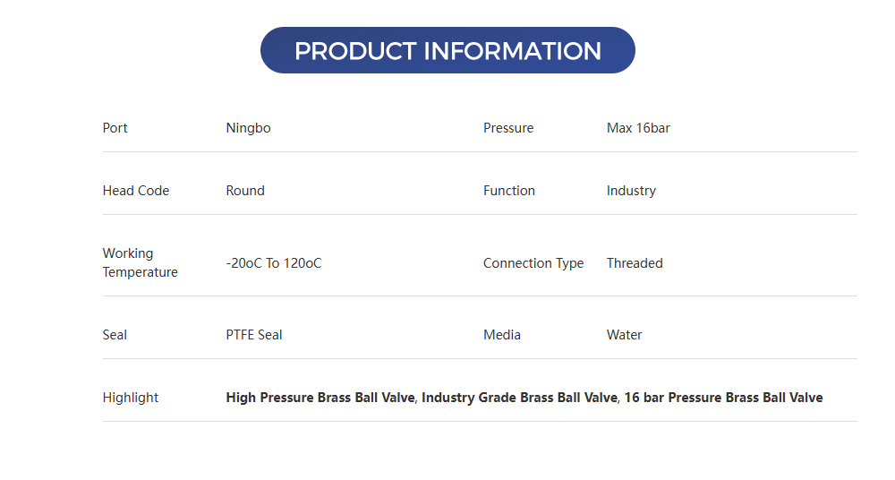The width and height of the screenshot is (895, 480).
Task: Click the Pressure label
Action: 508,128
